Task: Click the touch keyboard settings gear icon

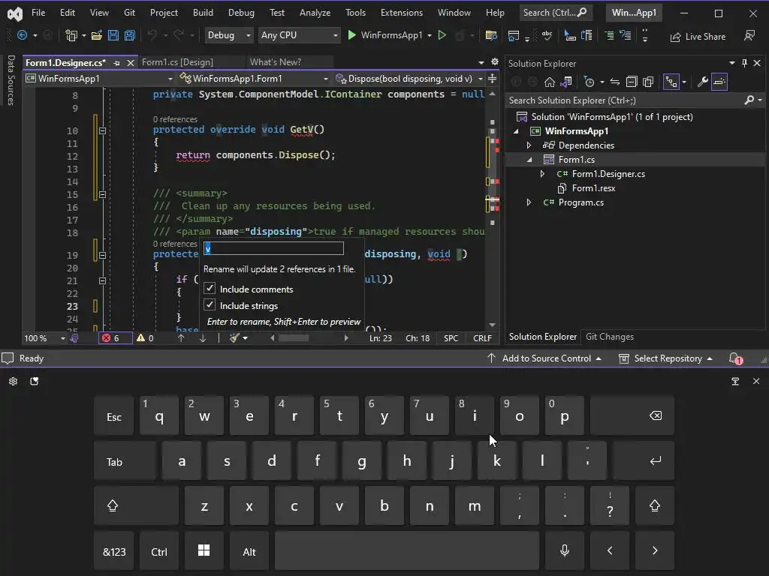Action: coord(14,381)
